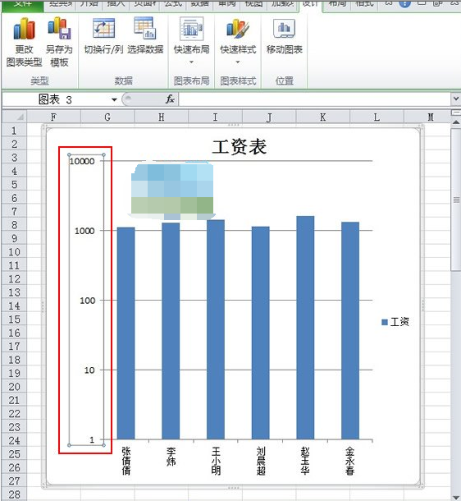
Task: Select column header J
Action: pos(269,117)
